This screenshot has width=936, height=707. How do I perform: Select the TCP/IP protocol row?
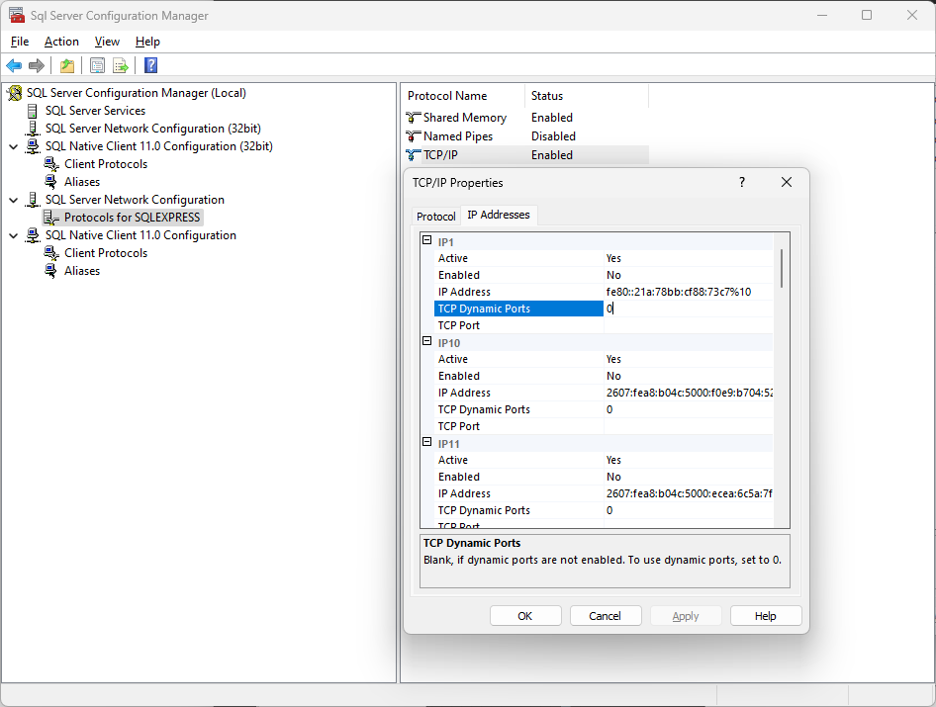tap(526, 155)
